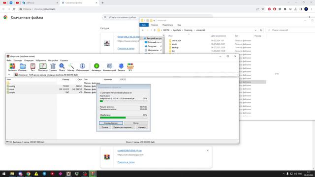The height and width of the screenshot is (177, 315).
Task: Expand the Explorer quick access toolbar dropdown
Action: pos(154,21)
